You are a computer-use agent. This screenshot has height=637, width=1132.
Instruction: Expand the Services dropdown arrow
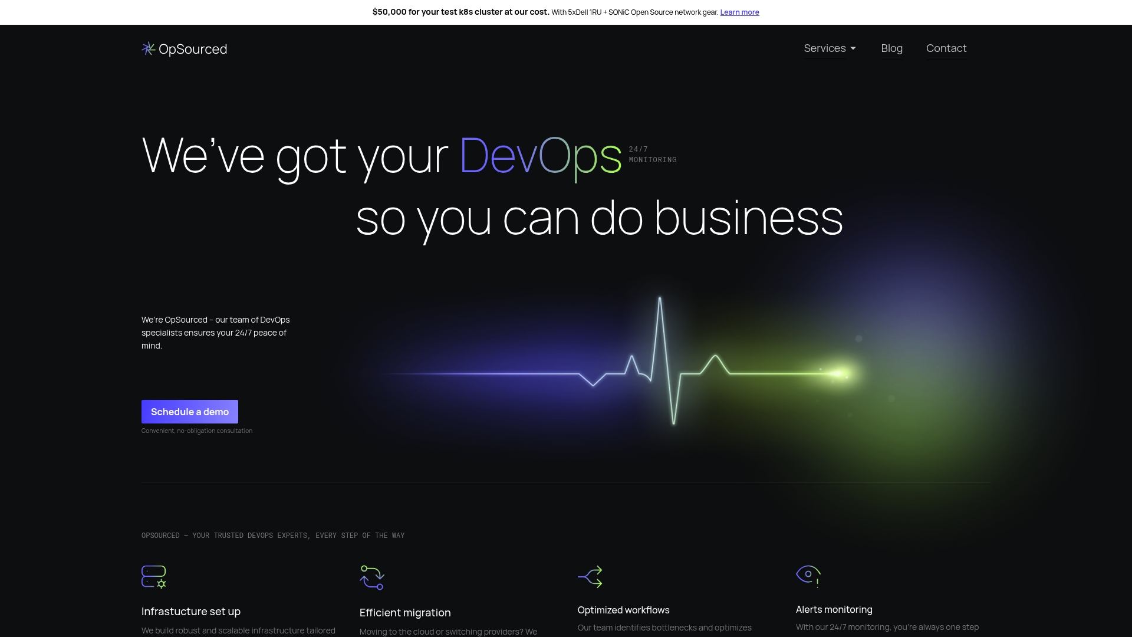853,48
